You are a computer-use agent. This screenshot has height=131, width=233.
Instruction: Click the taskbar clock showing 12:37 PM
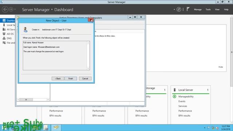226,128
